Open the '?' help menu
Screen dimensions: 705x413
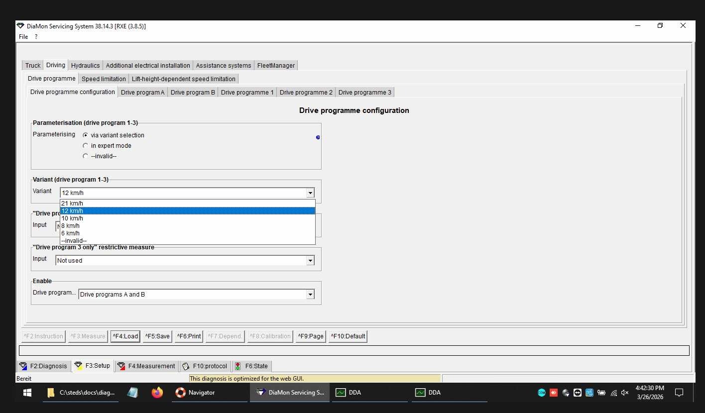(x=36, y=37)
